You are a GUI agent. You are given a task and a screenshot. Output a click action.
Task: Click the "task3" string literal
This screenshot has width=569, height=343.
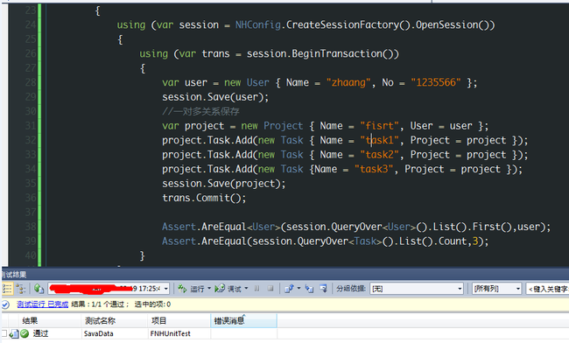tap(374, 170)
